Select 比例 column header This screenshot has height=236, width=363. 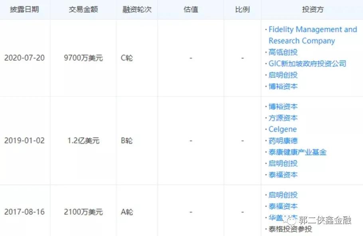click(x=243, y=10)
